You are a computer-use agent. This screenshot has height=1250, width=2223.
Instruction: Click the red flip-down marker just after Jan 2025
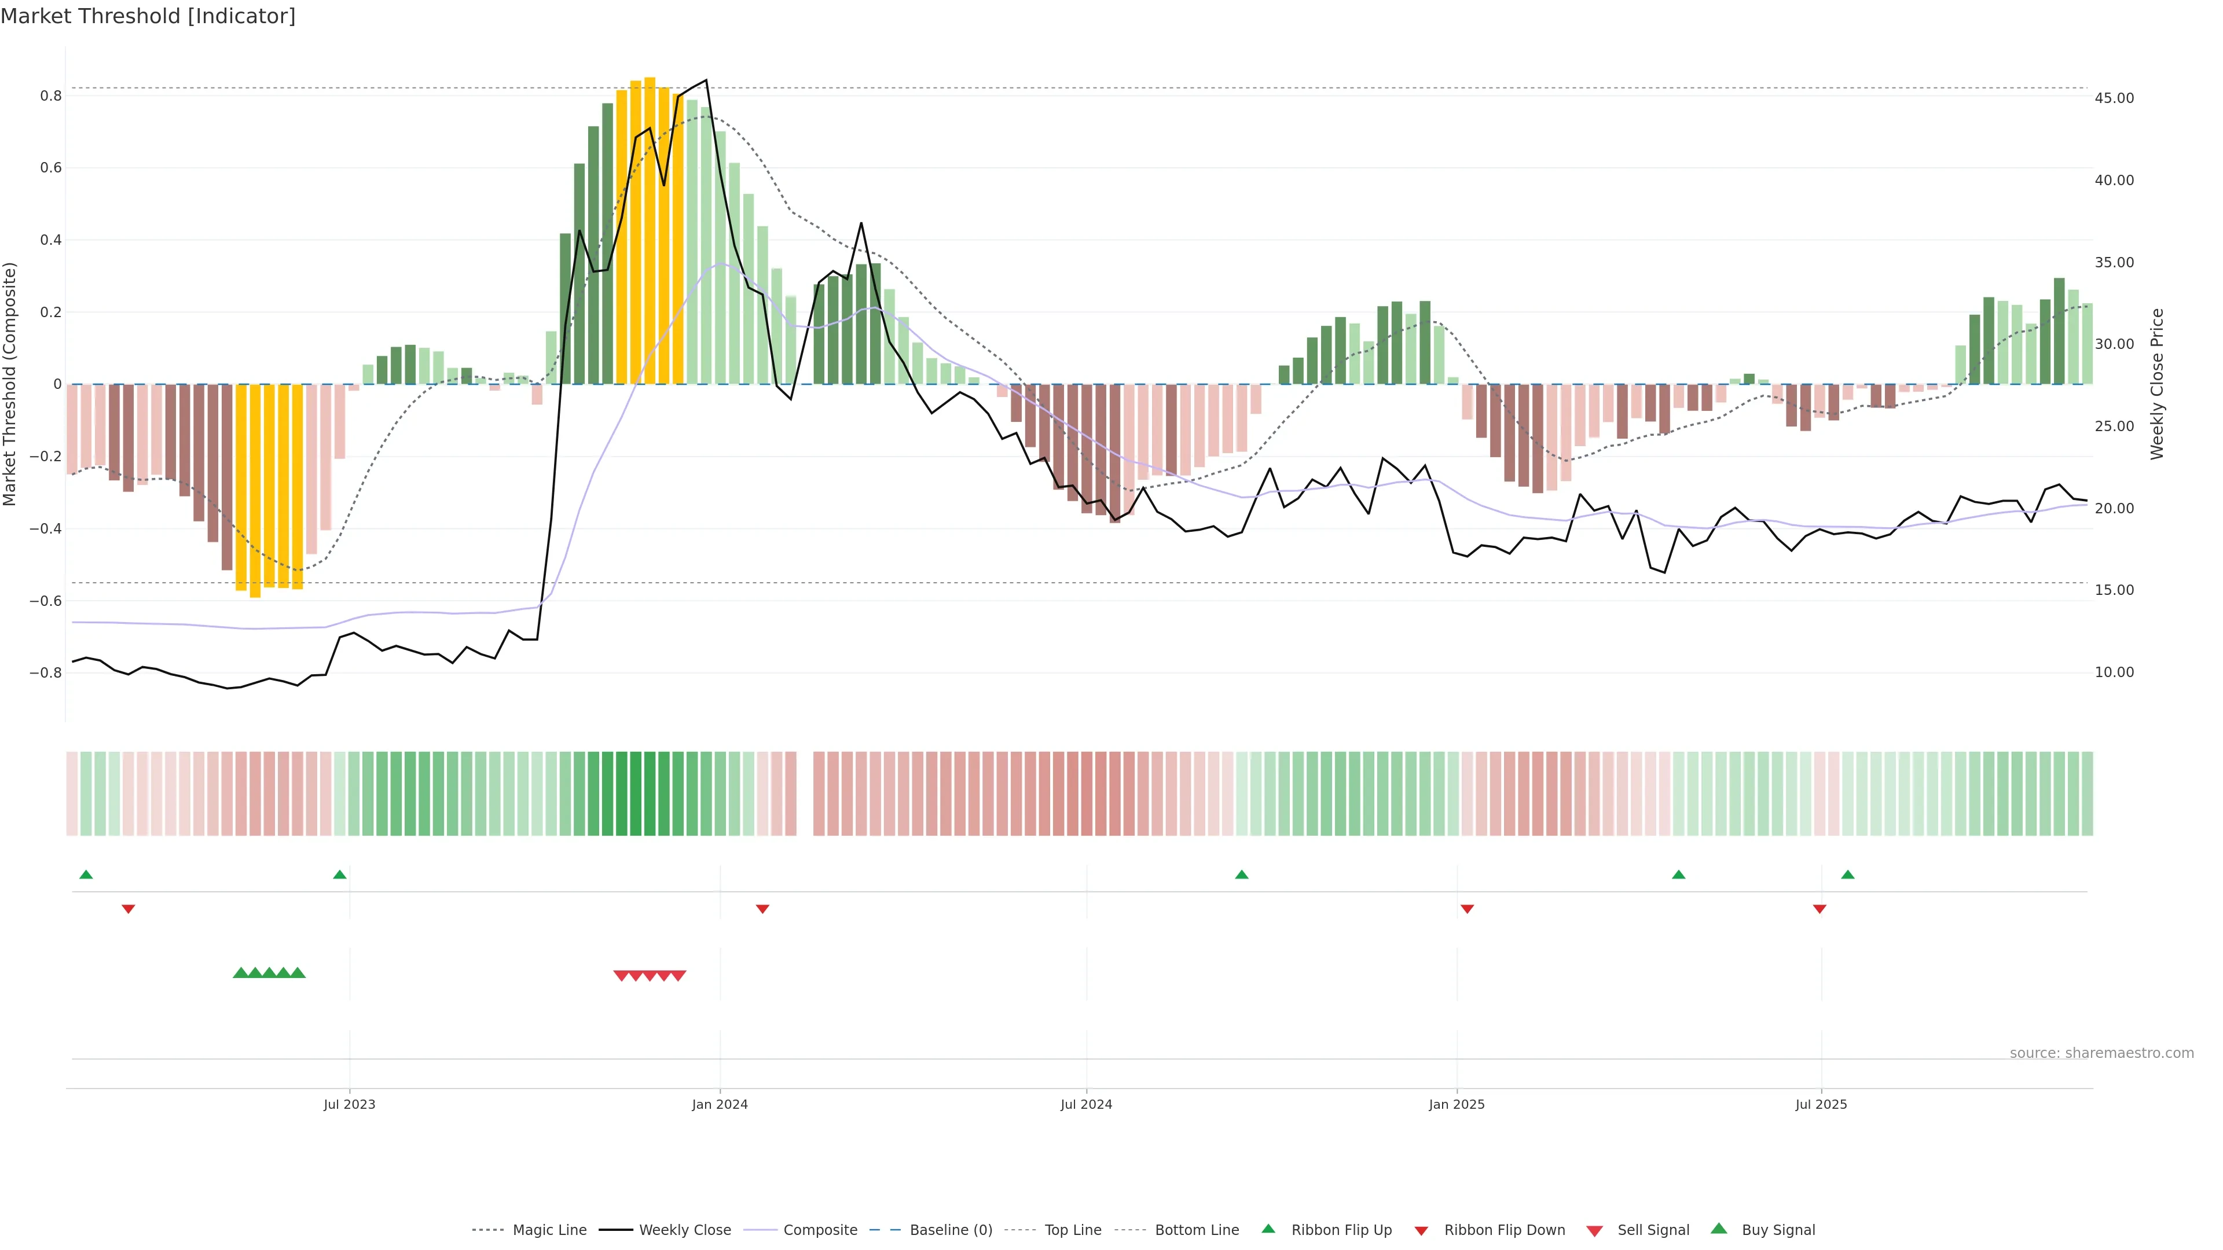click(1467, 909)
